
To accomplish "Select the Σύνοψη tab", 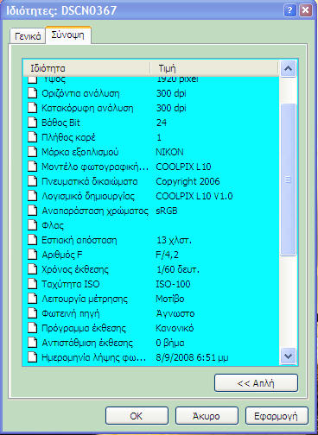I will 68,35.
